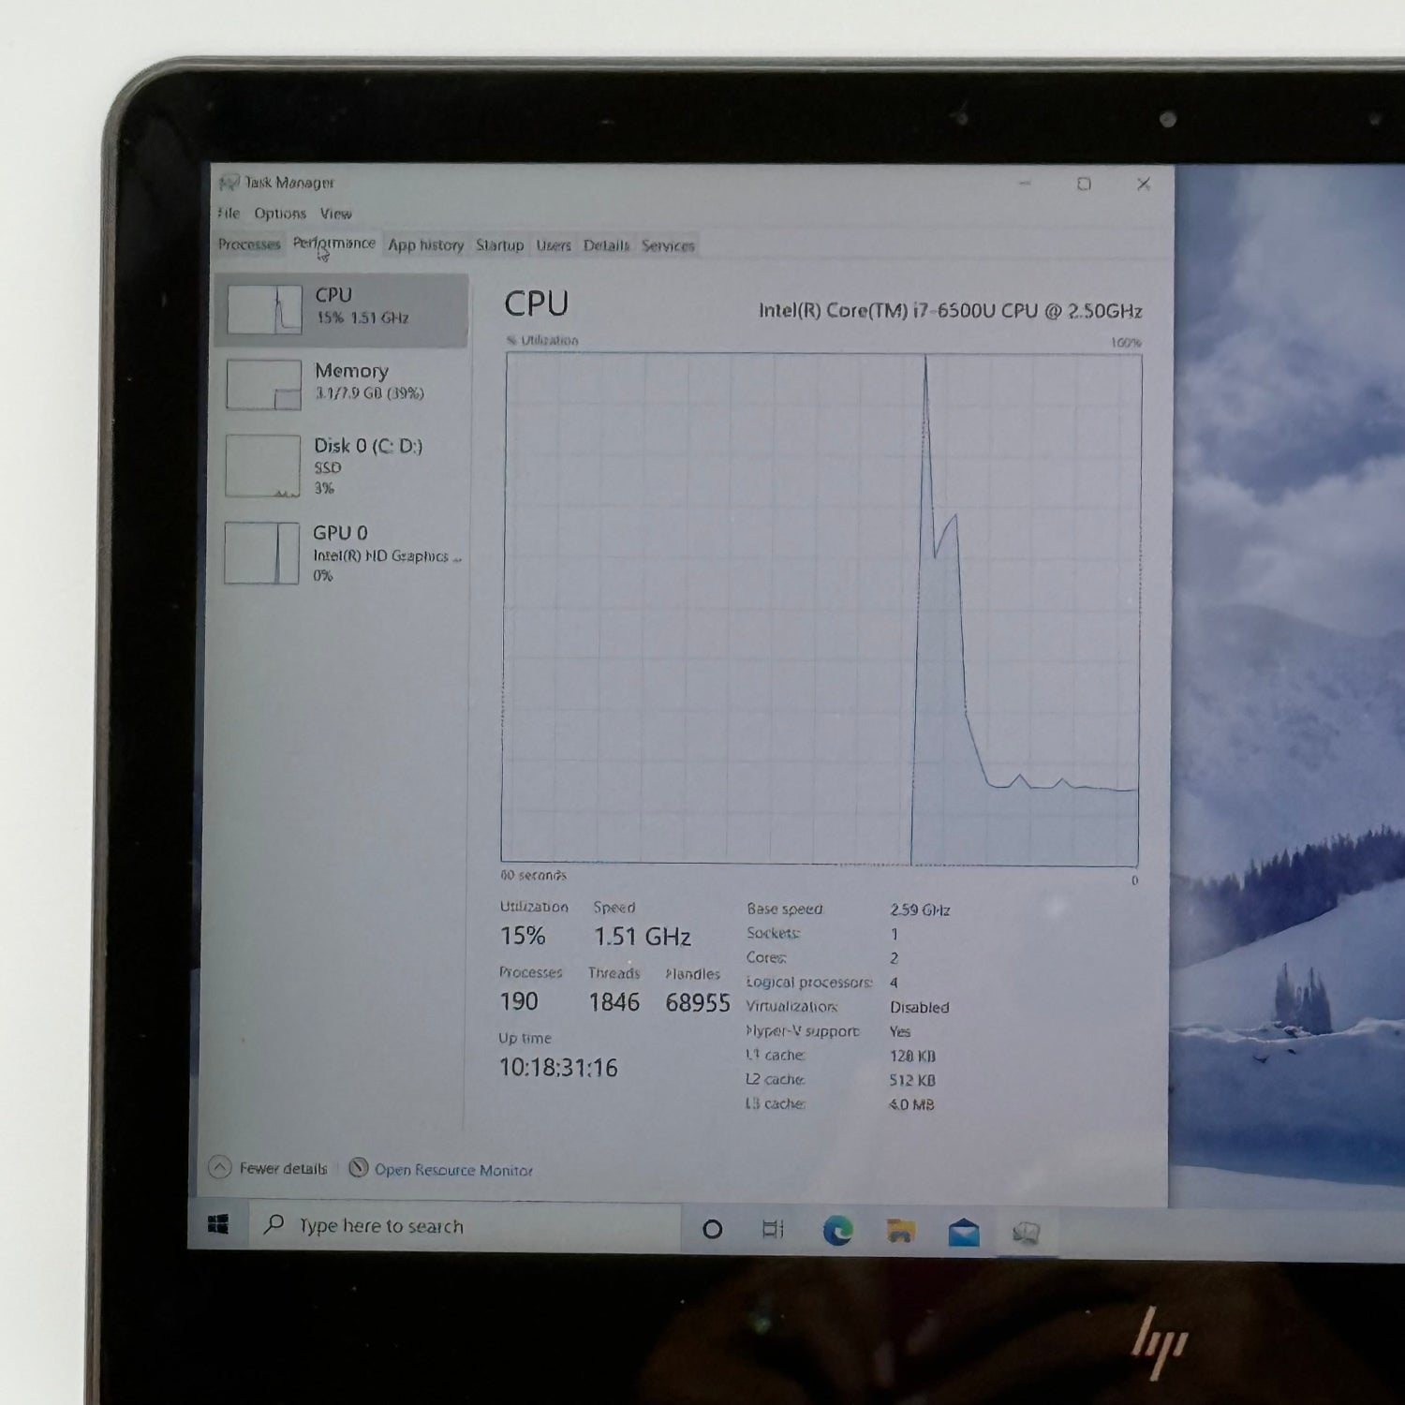Open the Startup tab
1405x1405 pixels.
pos(499,245)
